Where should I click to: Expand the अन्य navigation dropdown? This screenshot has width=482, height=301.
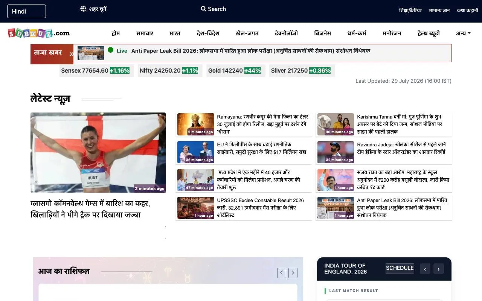click(x=463, y=33)
